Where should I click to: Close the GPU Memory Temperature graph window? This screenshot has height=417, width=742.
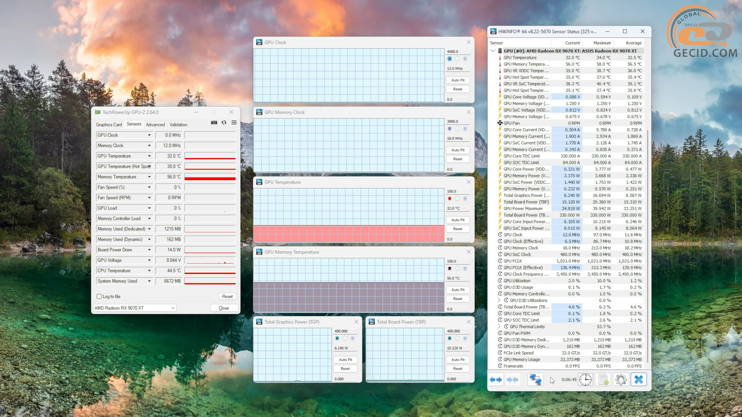[x=468, y=252]
